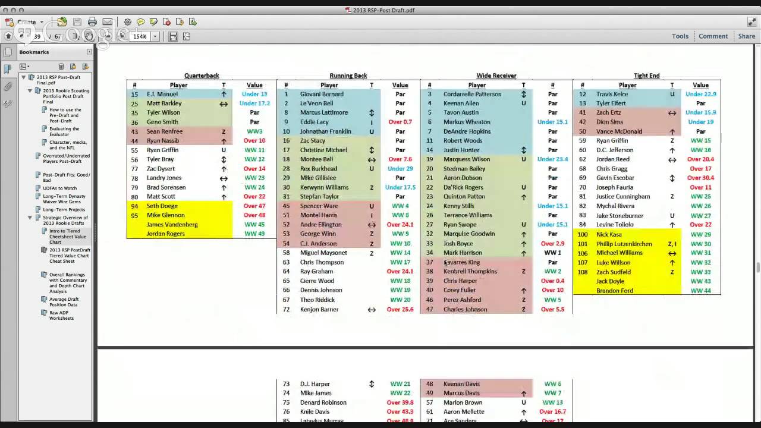The image size is (761, 428).
Task: Select Intro to Tiered Cheetsheet Value Chart
Action: [x=68, y=237]
